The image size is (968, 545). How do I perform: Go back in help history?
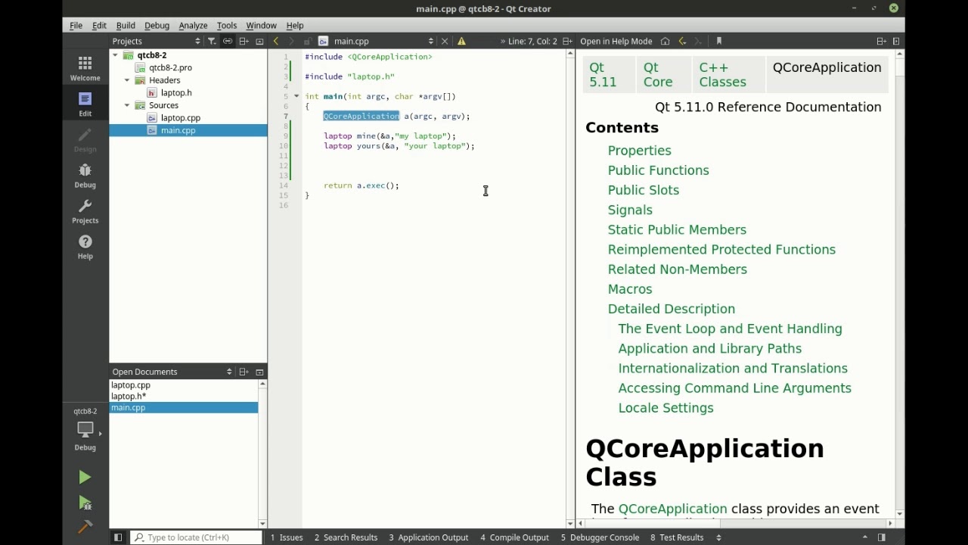[x=682, y=41]
